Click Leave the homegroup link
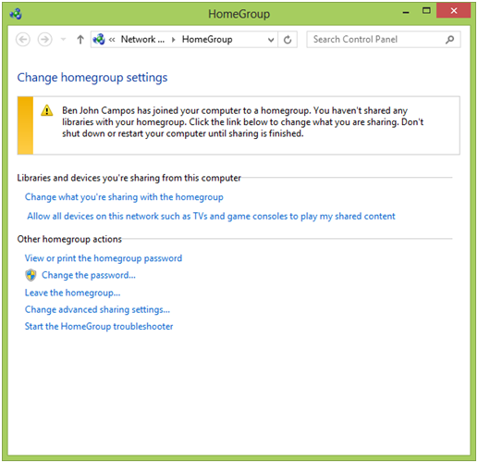478x463 pixels. 73,293
